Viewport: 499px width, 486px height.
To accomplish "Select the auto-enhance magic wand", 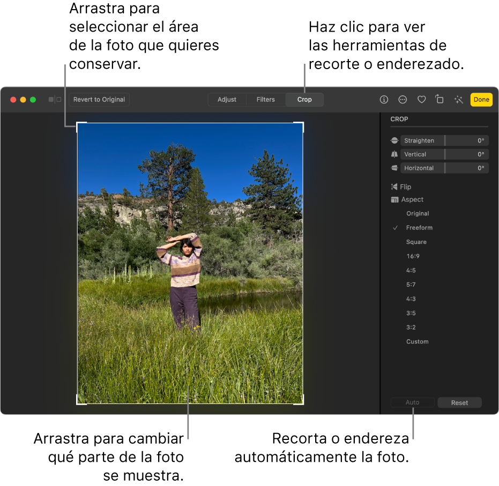I will coord(458,100).
